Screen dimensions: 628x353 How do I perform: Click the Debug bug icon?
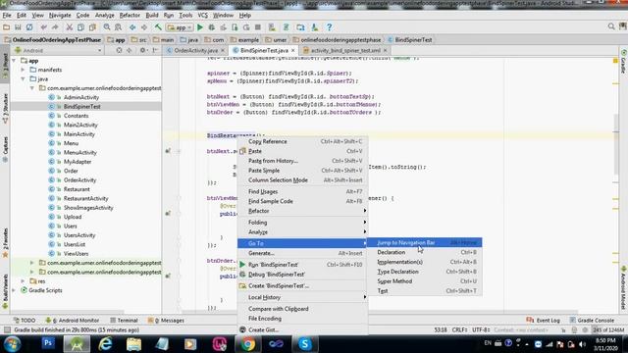[x=212, y=27]
